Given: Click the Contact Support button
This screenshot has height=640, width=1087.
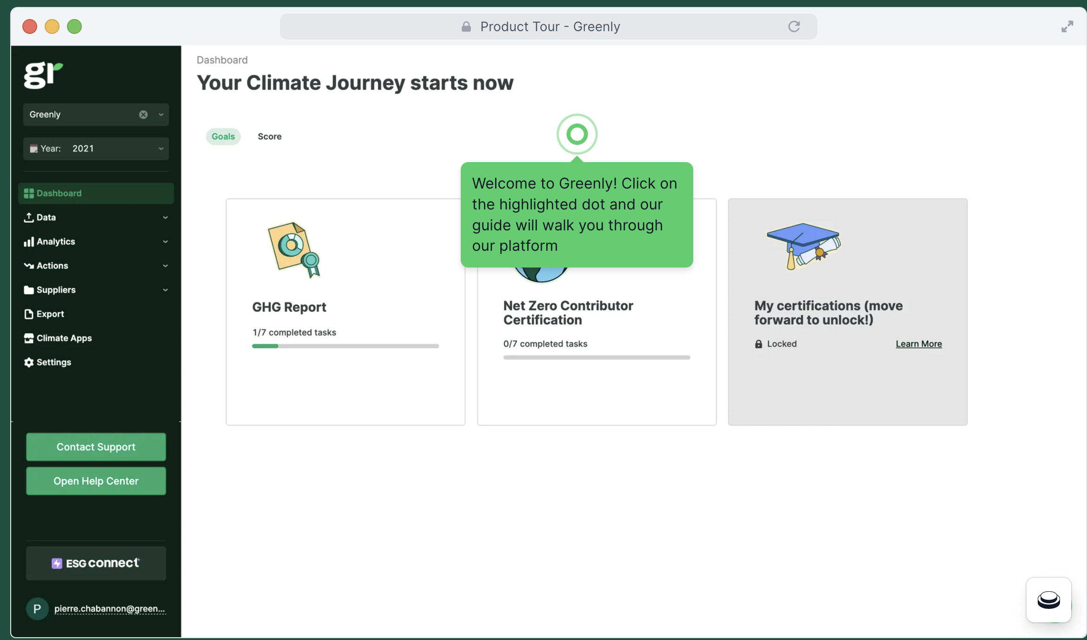Looking at the screenshot, I should click(x=96, y=447).
